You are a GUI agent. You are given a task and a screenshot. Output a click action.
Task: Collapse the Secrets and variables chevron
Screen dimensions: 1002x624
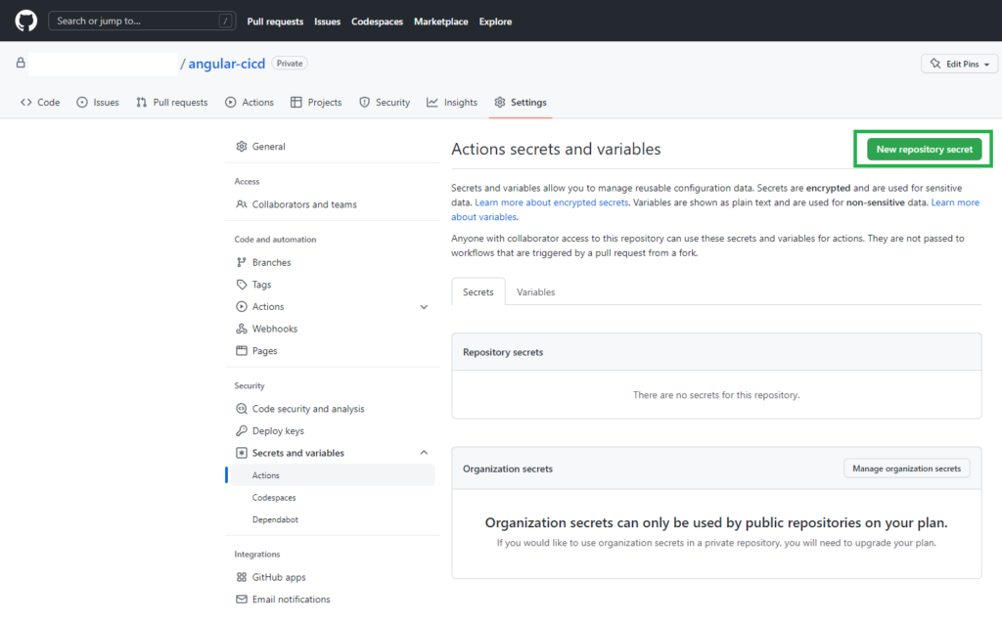coord(424,452)
